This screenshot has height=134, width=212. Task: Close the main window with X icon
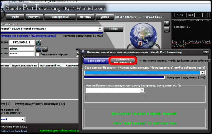(x=167, y=23)
